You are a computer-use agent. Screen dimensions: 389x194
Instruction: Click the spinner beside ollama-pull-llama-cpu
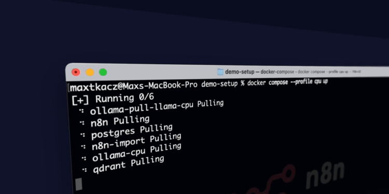tap(81, 111)
